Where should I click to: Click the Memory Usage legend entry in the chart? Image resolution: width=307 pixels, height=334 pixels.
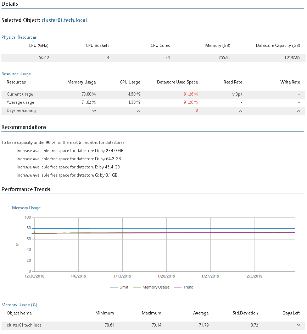pyautogui.click(x=151, y=287)
